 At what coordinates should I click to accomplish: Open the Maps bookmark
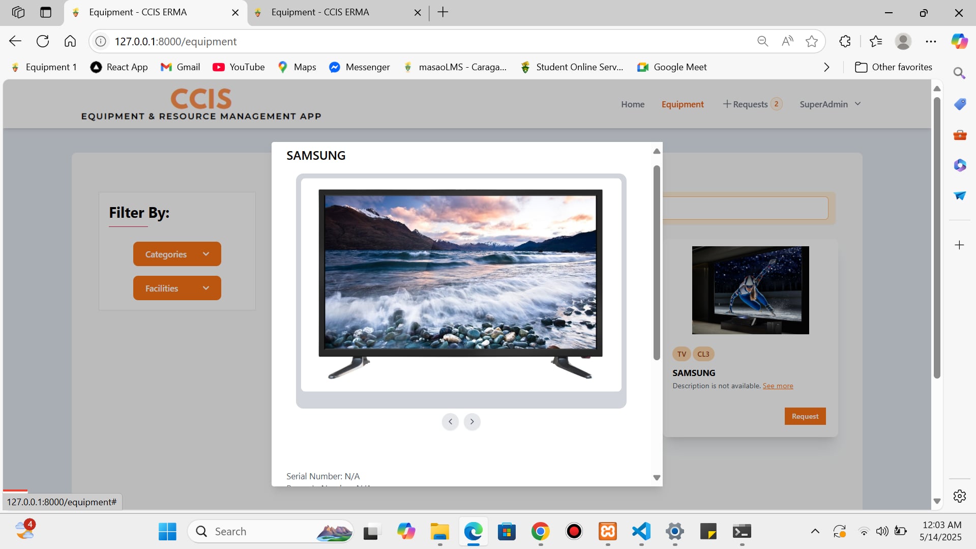(297, 67)
